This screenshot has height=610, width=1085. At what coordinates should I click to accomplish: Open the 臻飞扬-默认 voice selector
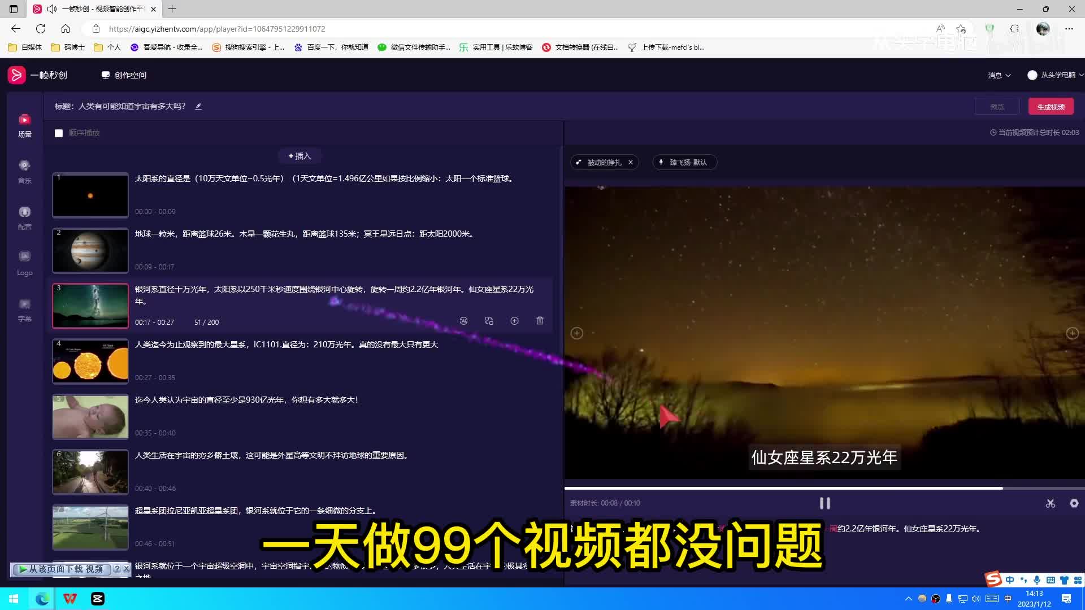coord(684,162)
